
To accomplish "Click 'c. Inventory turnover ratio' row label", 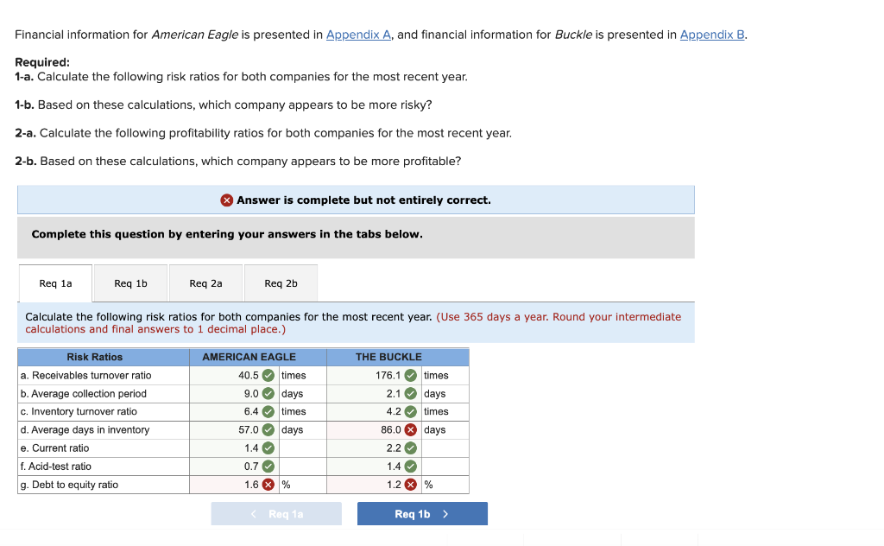I will [79, 412].
